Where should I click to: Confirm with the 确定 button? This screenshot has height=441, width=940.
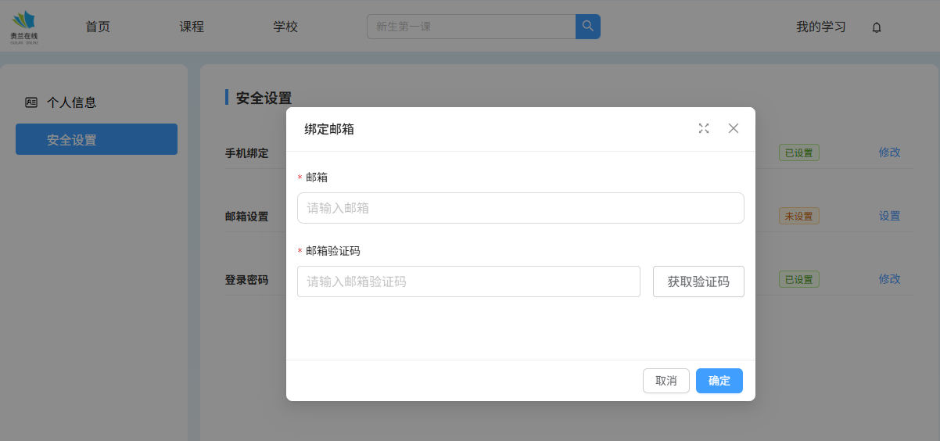click(719, 381)
